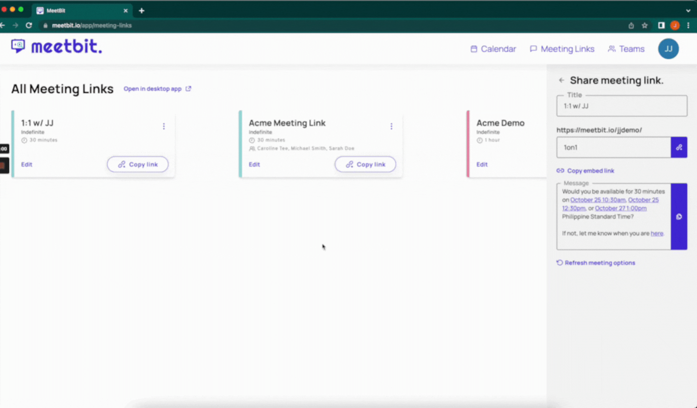Click the October 27 1:00pm time link
The width and height of the screenshot is (697, 408).
621,208
